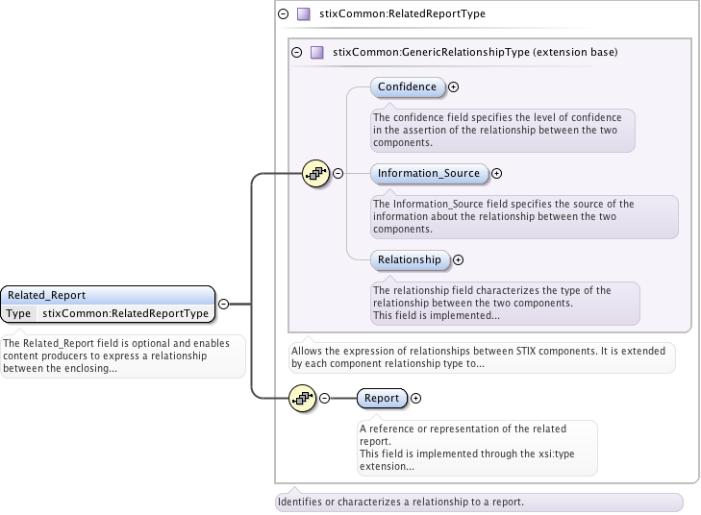Select the Information_Source element node
The width and height of the screenshot is (701, 515).
(428, 174)
